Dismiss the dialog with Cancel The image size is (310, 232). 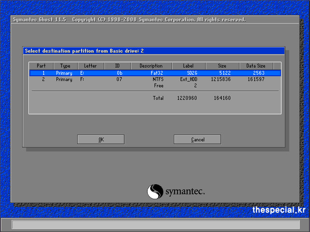[197, 139]
